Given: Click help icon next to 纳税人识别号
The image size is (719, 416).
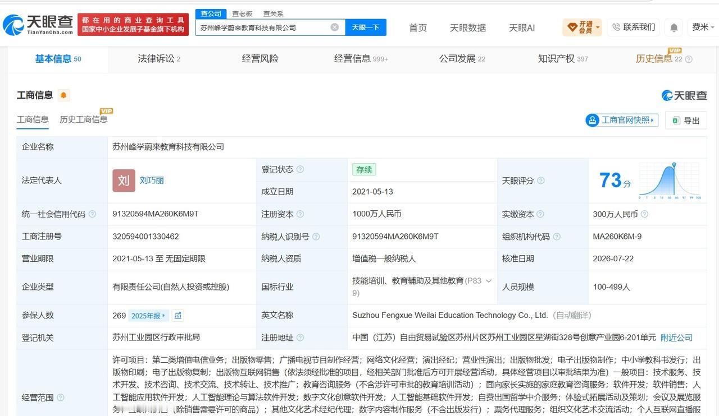Looking at the screenshot, I should coord(316,237).
